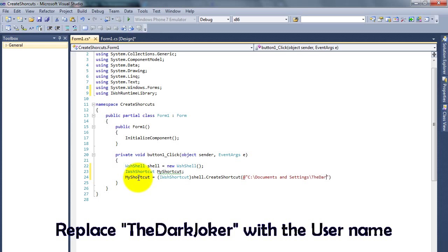The width and height of the screenshot is (448, 252).
Task: Open the Solution Explorer side tab
Action: tap(444, 56)
